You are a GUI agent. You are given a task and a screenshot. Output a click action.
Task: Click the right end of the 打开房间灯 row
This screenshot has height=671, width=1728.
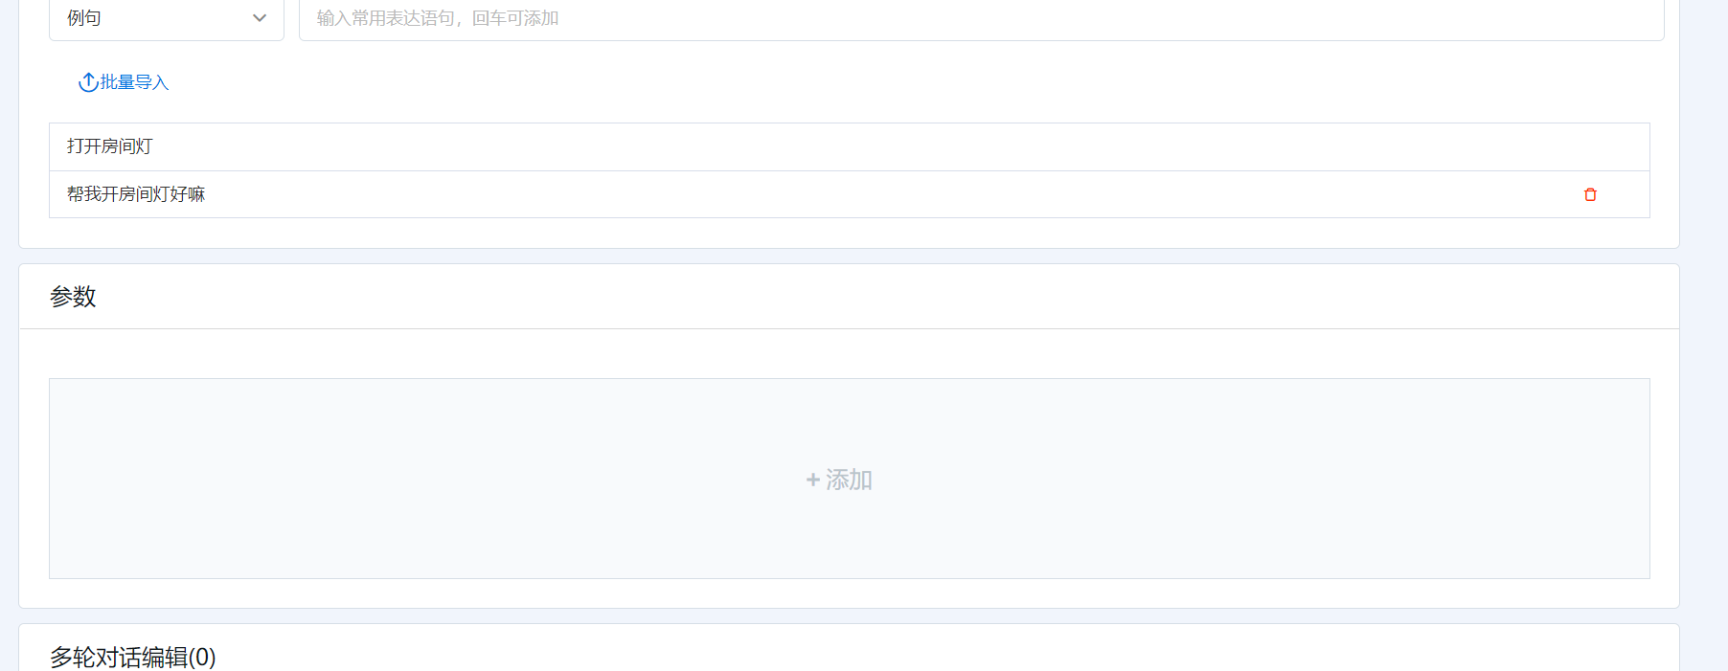[x=1590, y=146]
